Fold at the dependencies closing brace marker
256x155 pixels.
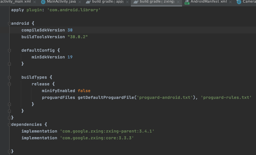tap(10, 151)
